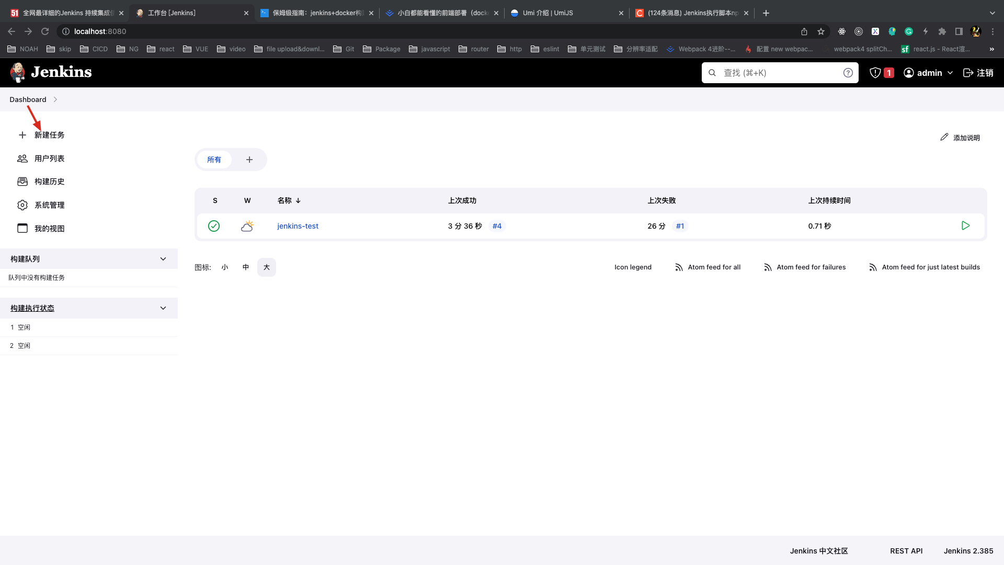Select the 大 icon size toggle
The width and height of the screenshot is (1004, 565).
click(x=266, y=267)
